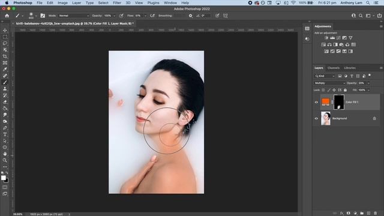Toggle pressure for opacity in options bar
Screen dimensions: 384x216
121,16
